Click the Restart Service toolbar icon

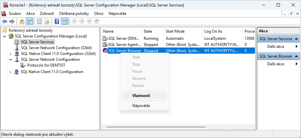tap(97, 21)
